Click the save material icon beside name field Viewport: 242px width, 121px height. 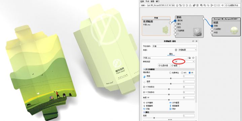[173, 5]
